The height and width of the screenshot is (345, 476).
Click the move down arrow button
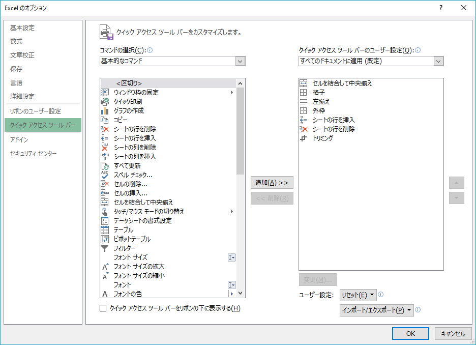457,198
